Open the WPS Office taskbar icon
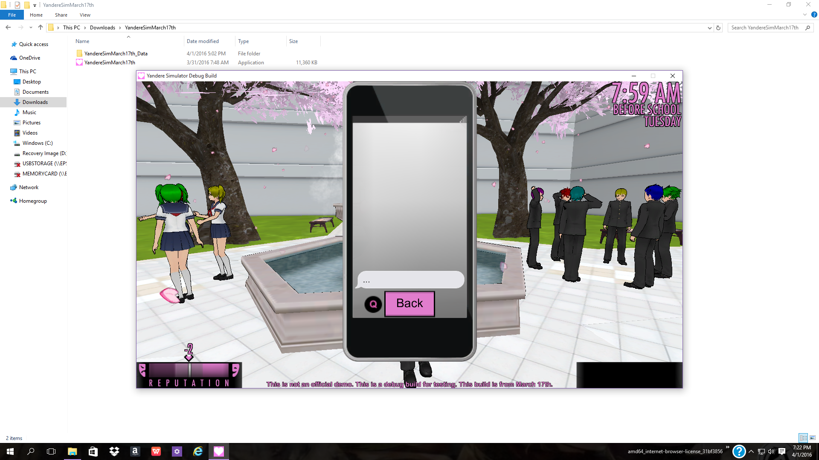Screen dimensions: 819x460 156,451
